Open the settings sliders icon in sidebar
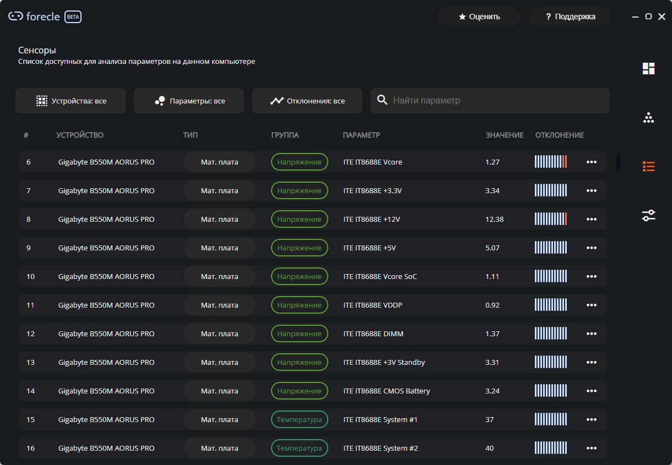Viewport: 672px width, 465px height. click(648, 215)
